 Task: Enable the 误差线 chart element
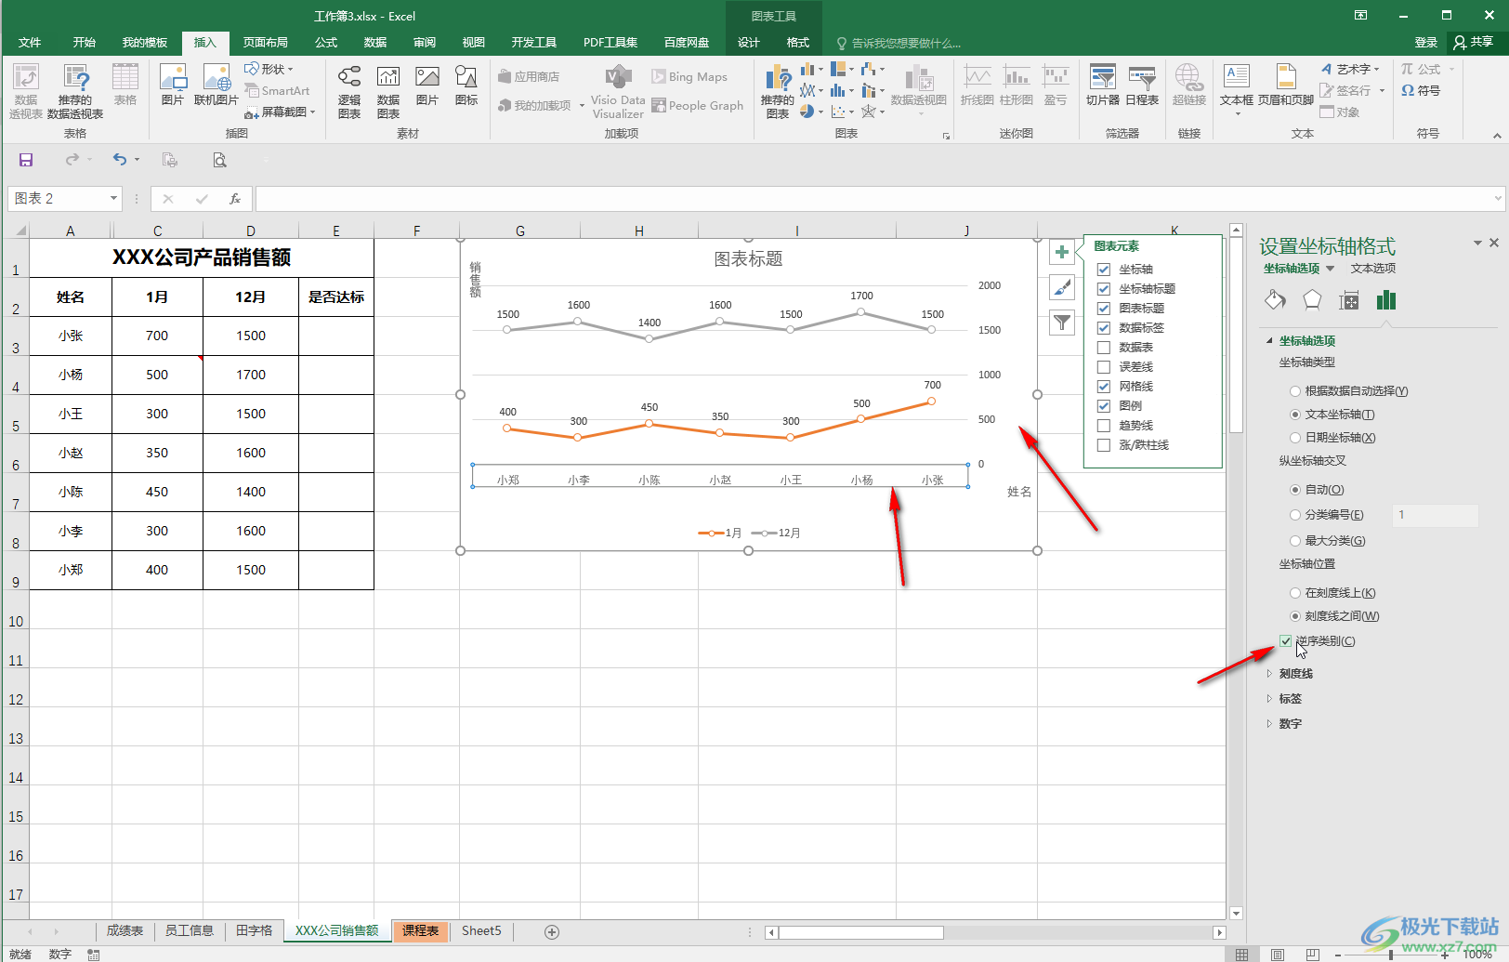point(1104,367)
